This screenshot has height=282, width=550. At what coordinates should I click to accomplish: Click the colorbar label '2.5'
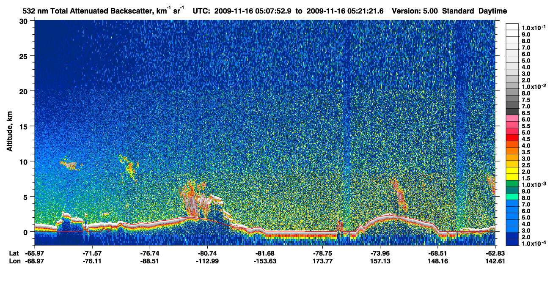click(526, 165)
